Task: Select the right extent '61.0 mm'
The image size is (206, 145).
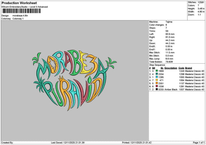Action: 170,37
